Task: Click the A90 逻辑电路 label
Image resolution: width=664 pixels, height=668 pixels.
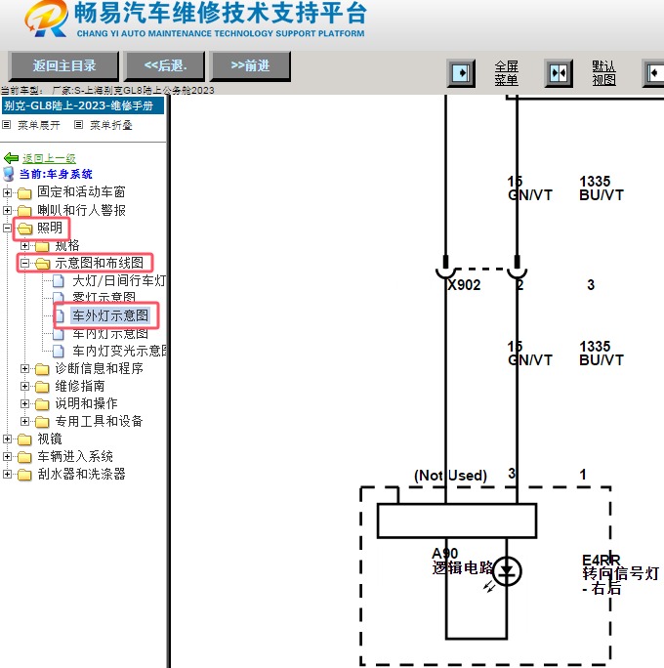Action: 463,561
